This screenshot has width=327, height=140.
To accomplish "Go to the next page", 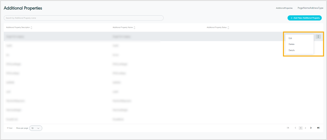I will click(x=311, y=128).
